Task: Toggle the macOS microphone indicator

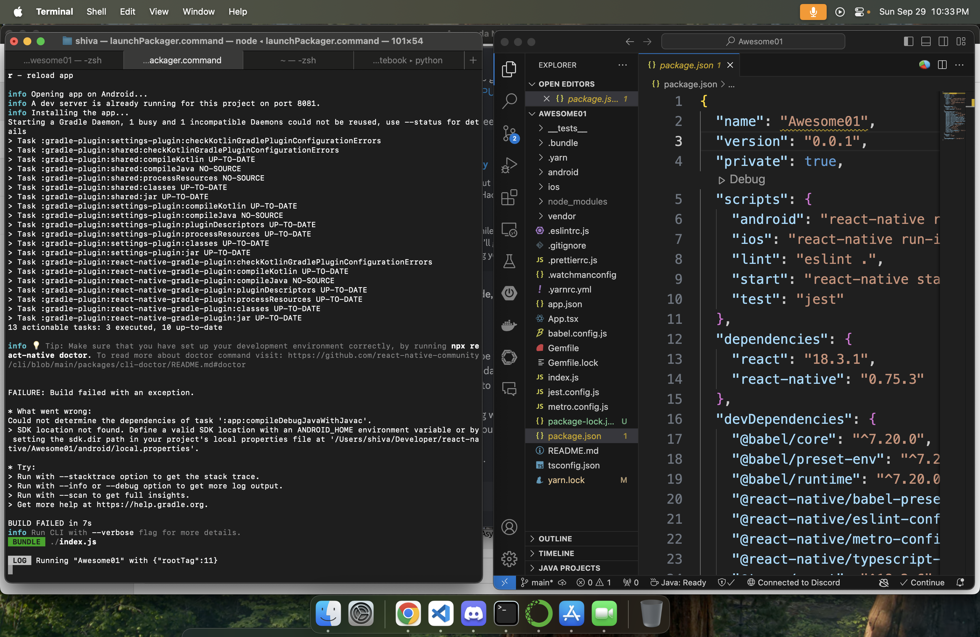Action: (813, 12)
